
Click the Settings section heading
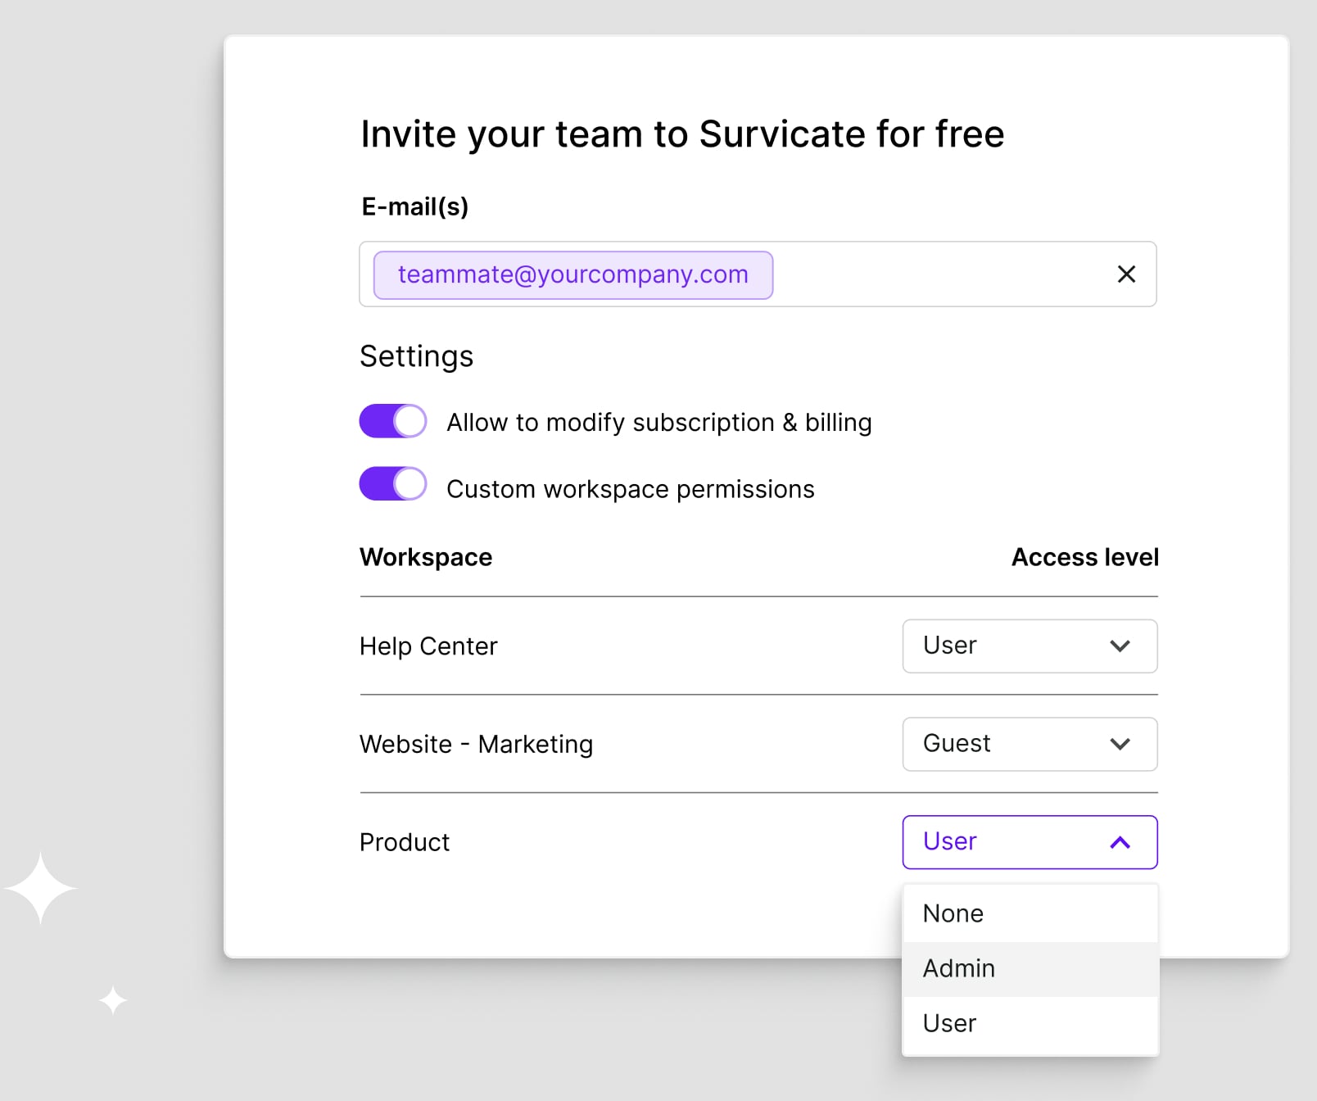pyautogui.click(x=416, y=356)
